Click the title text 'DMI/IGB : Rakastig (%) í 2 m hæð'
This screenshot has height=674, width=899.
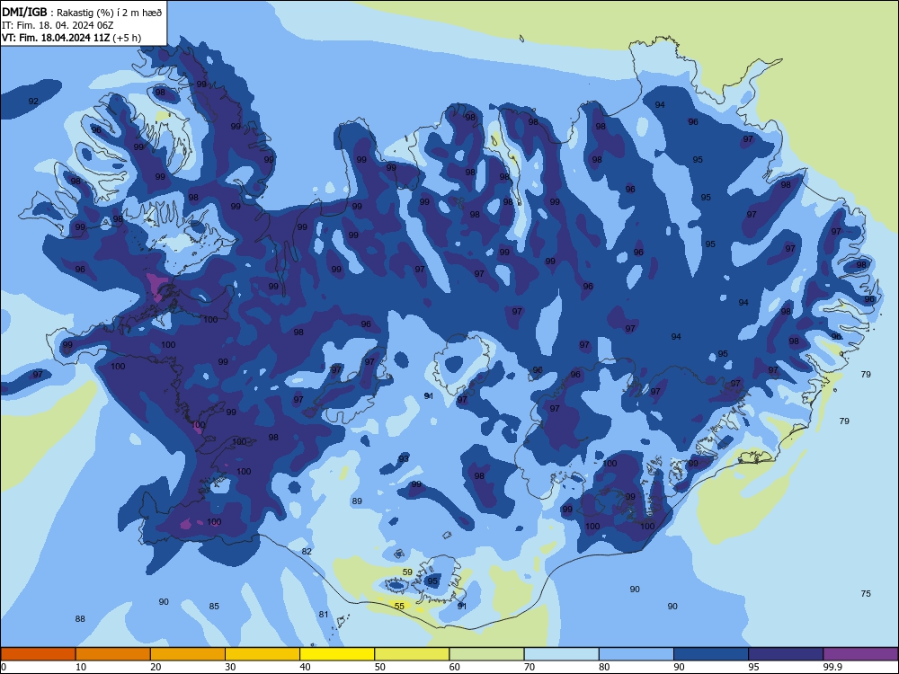pos(82,13)
